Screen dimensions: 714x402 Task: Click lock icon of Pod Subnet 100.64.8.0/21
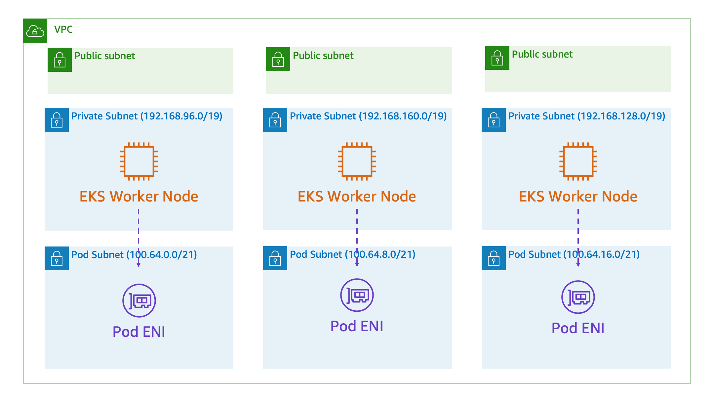(x=275, y=258)
